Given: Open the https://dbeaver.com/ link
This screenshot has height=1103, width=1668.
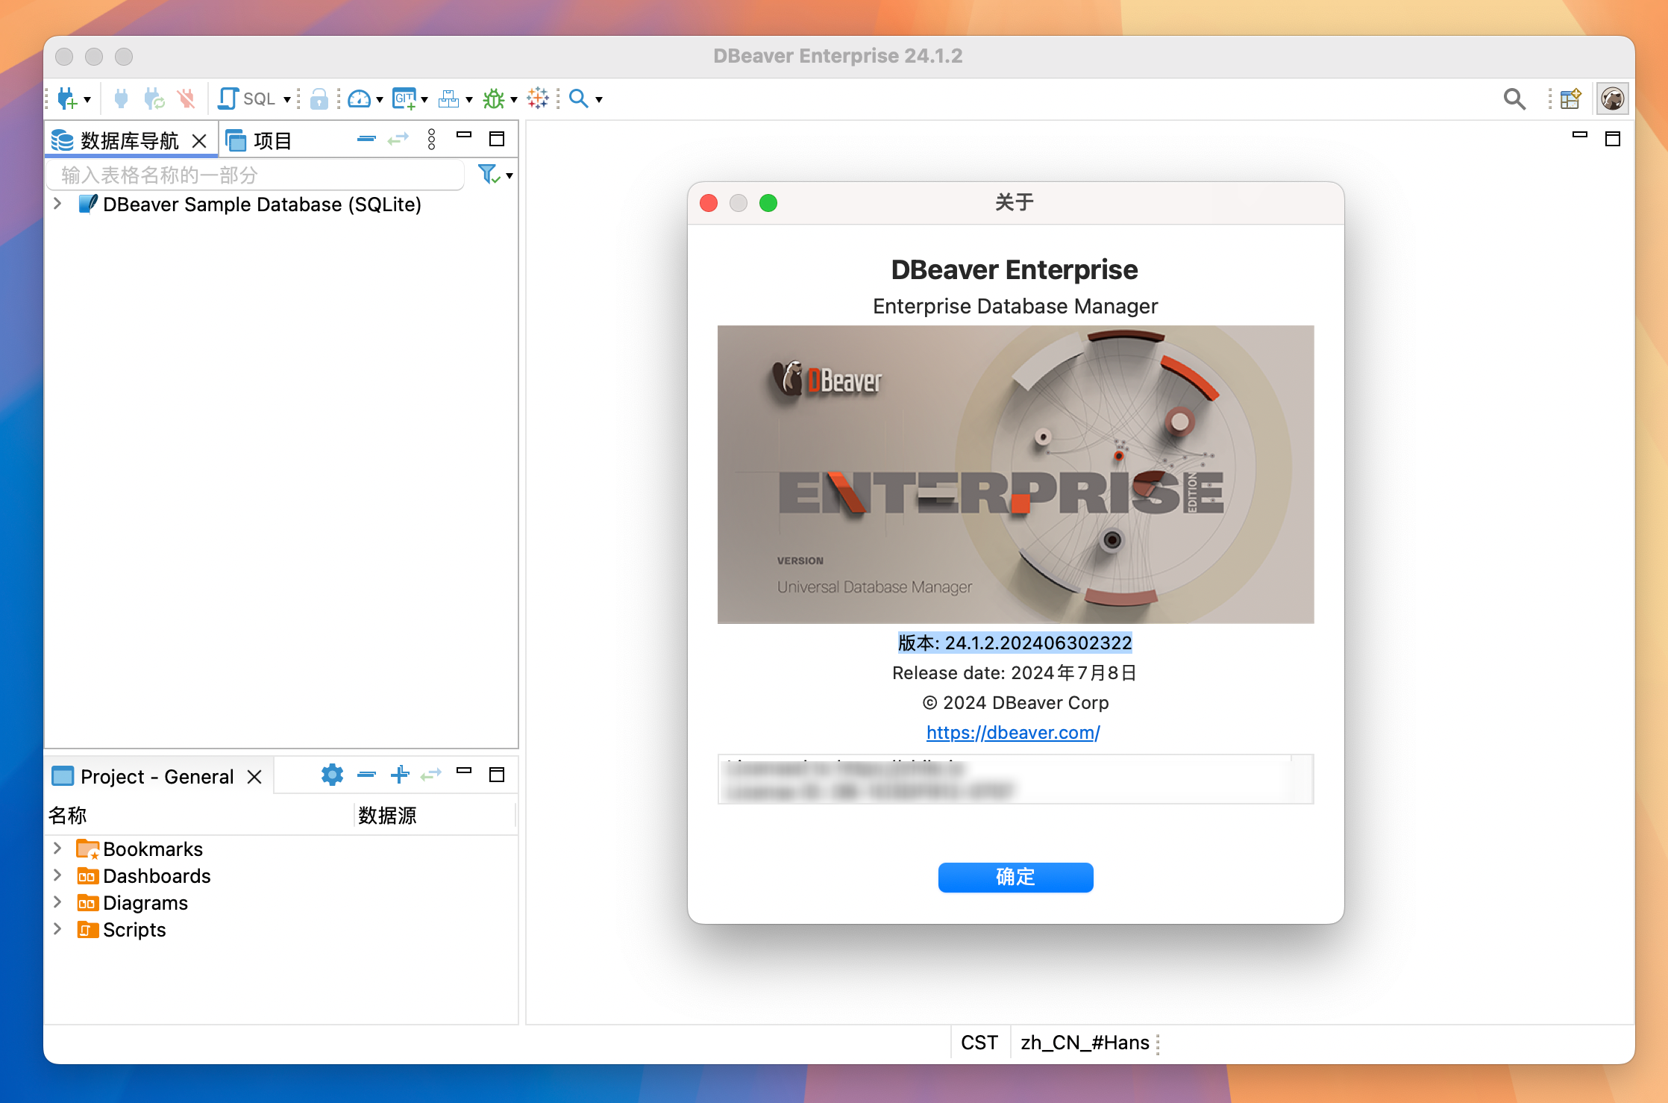Looking at the screenshot, I should point(1013,733).
